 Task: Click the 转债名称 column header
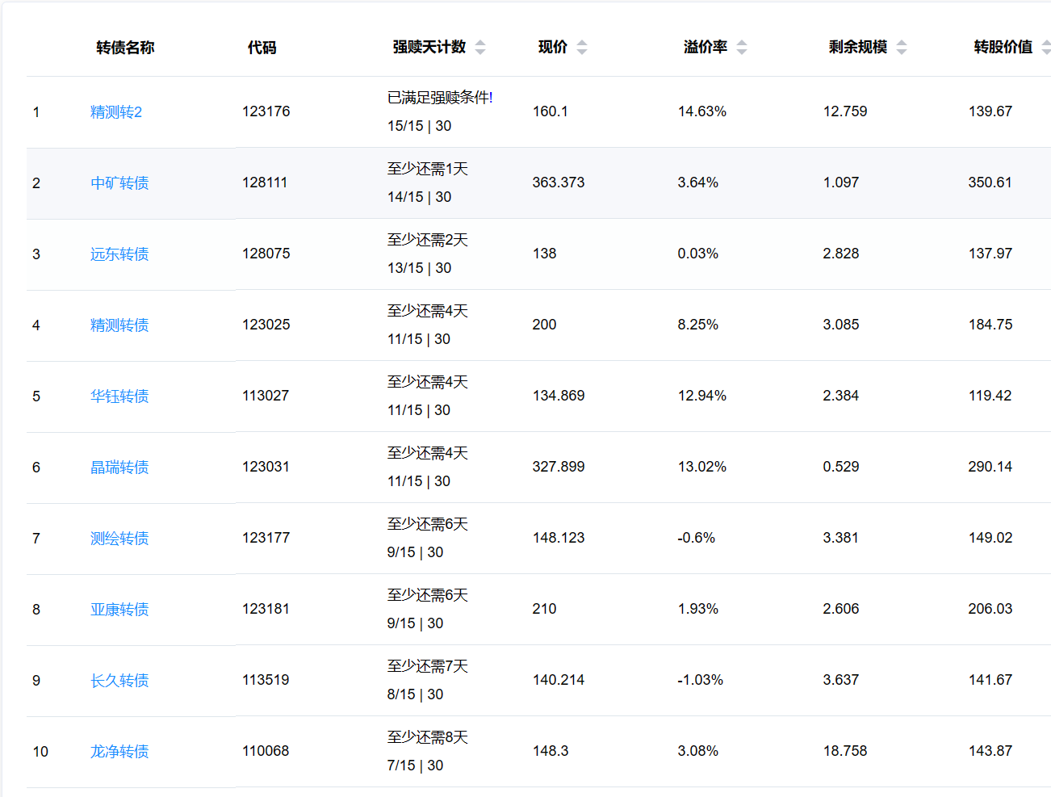point(125,48)
